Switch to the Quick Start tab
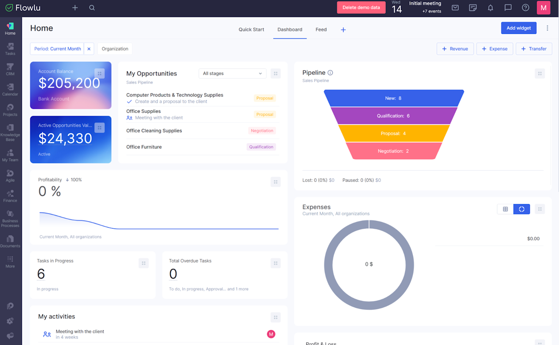 point(251,30)
